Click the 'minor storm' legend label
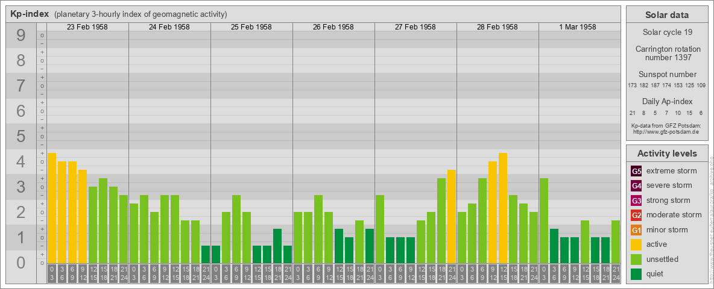This screenshot has height=289, width=714. pyautogui.click(x=667, y=229)
